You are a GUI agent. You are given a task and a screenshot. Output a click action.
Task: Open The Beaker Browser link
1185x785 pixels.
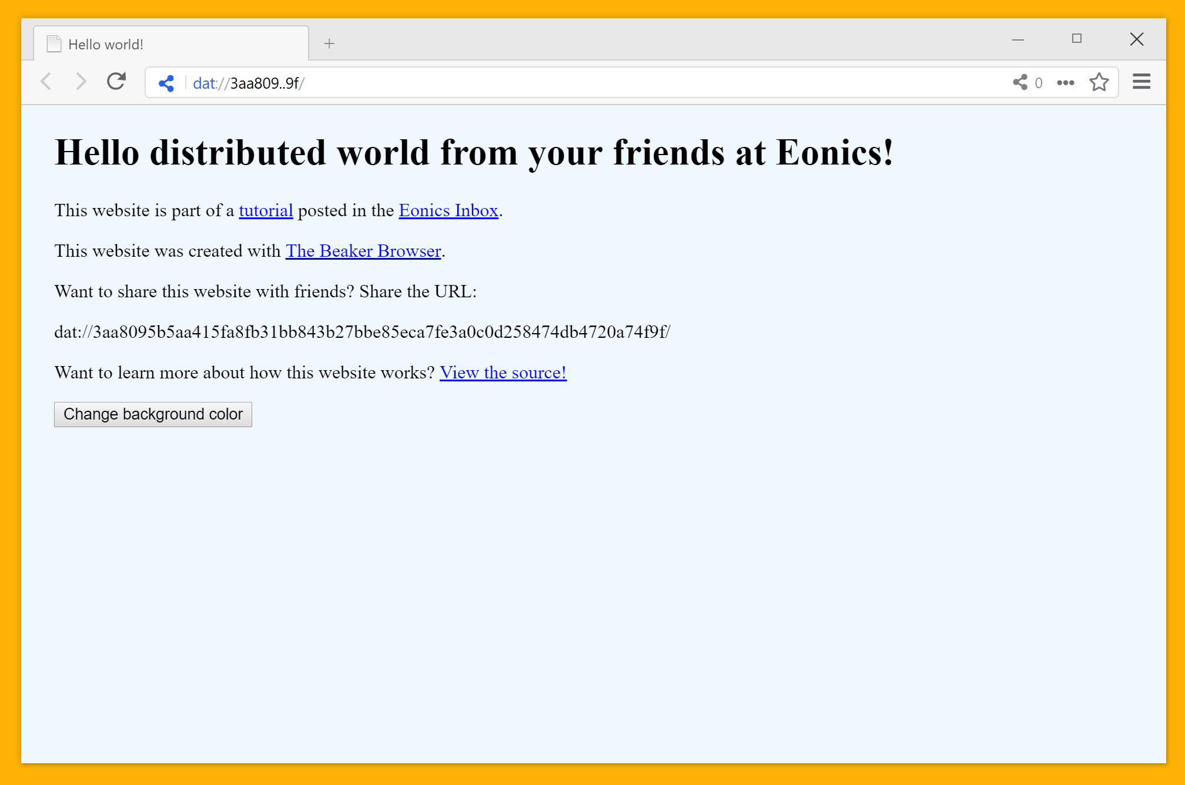point(363,251)
